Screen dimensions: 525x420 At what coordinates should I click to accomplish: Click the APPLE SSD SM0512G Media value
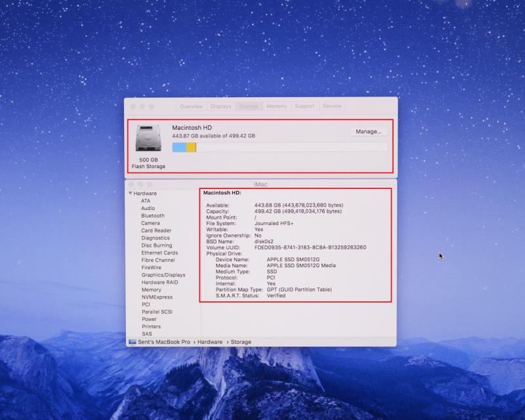click(301, 266)
